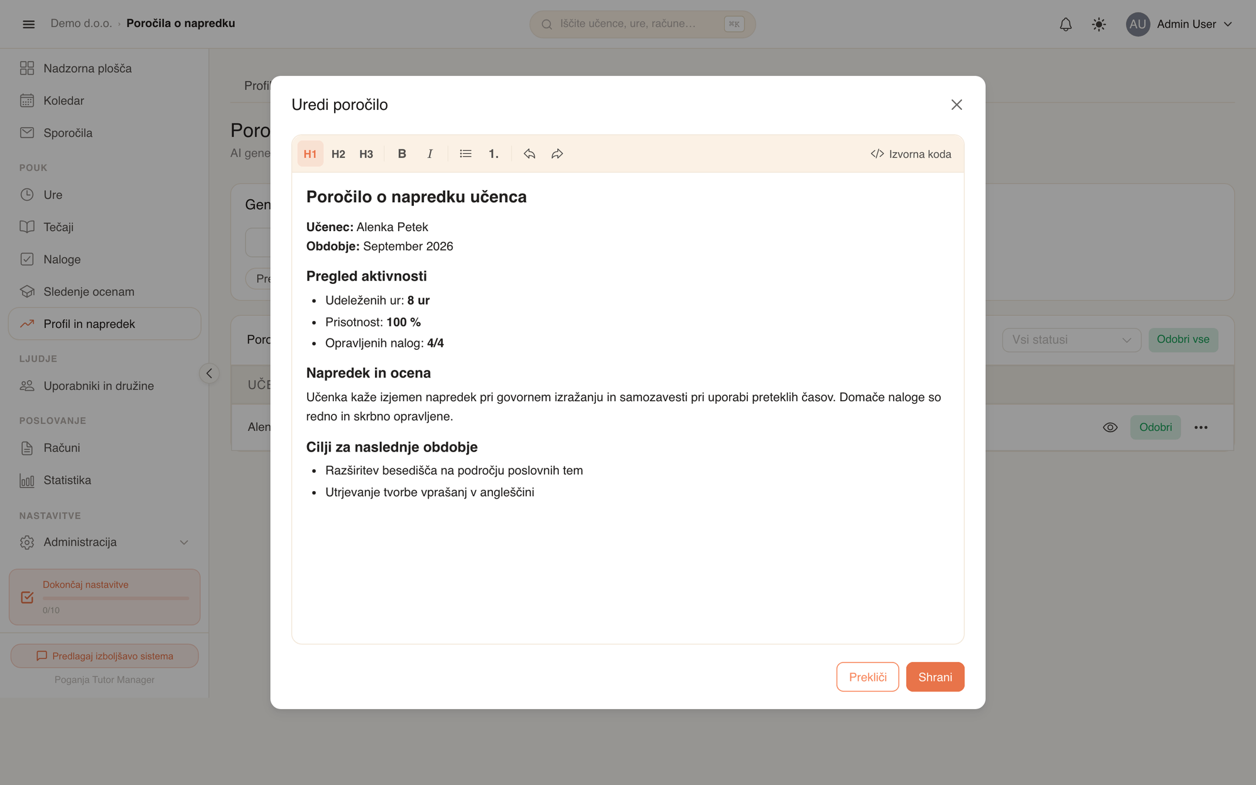Screen dimensions: 1256x785
Task: Undo last edit in report editor
Action: [529, 154]
